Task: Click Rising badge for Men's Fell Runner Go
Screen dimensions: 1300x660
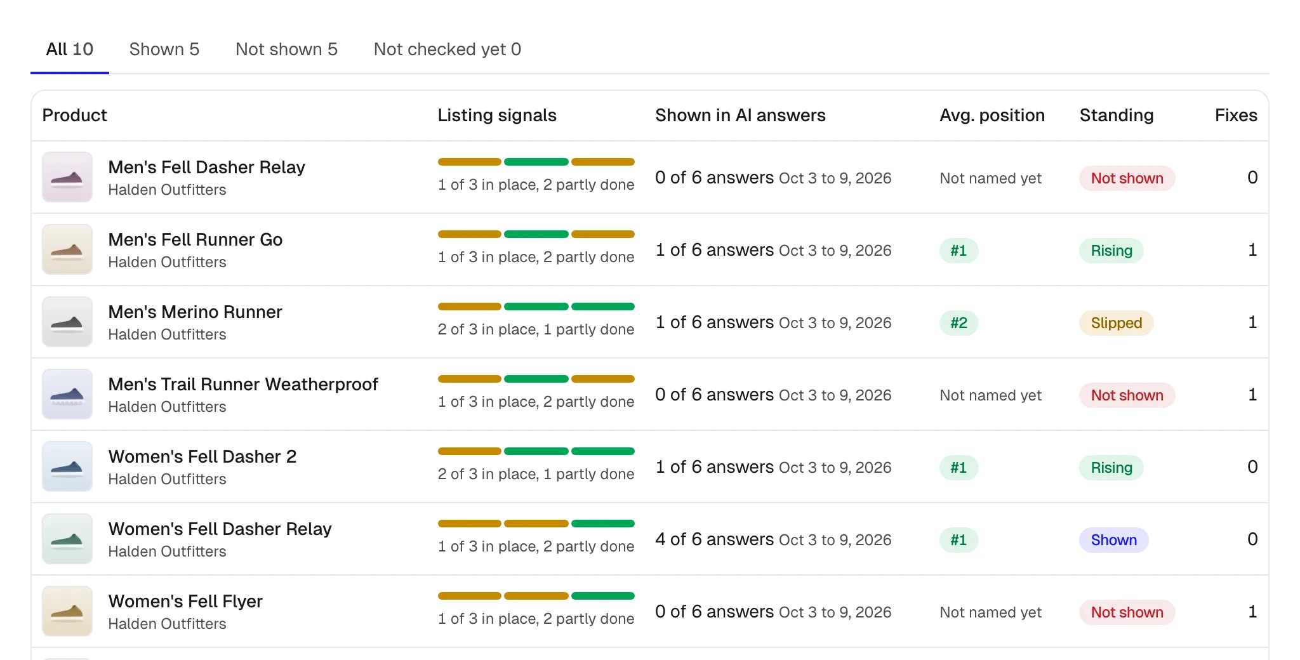Action: [x=1111, y=251]
